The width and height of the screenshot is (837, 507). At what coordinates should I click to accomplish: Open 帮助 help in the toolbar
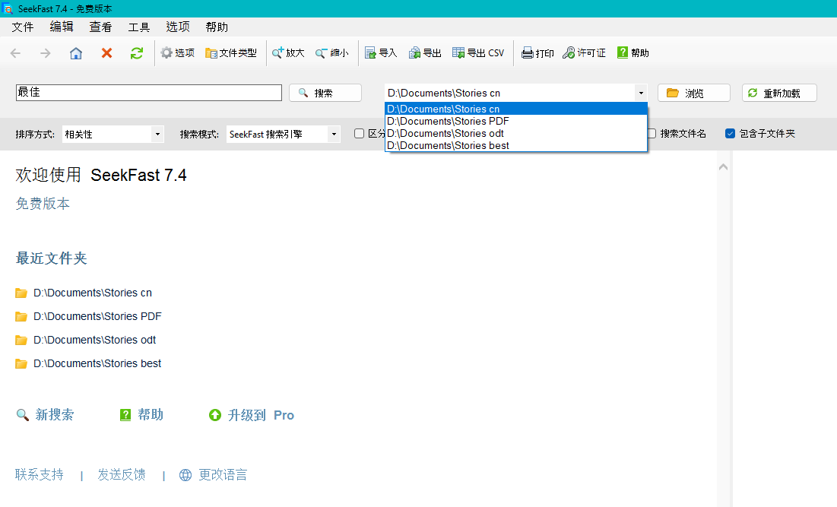click(633, 53)
